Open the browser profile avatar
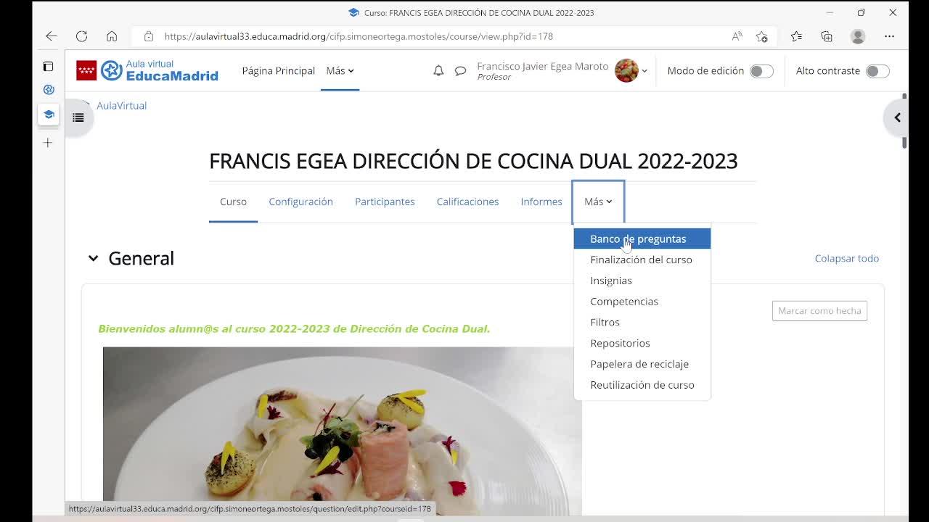The height and width of the screenshot is (522, 929). (858, 36)
